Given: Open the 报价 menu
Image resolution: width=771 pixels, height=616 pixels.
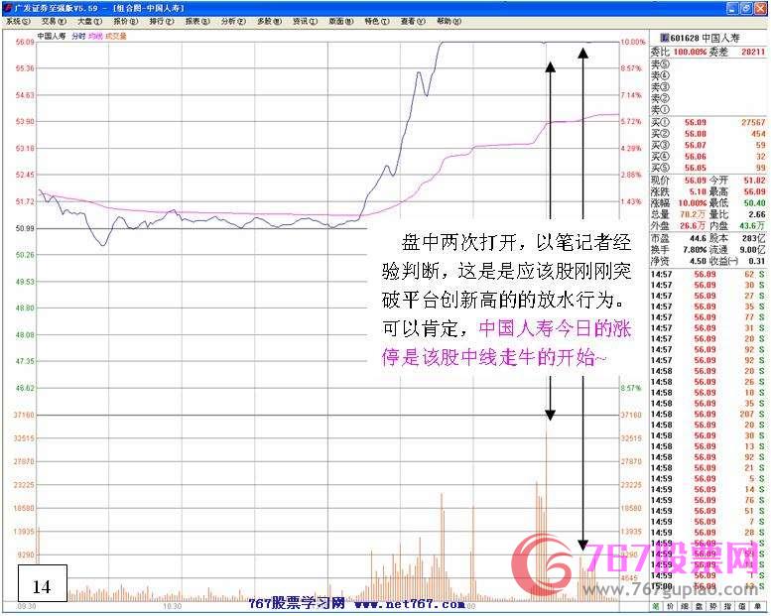Looking at the screenshot, I should point(126,22).
